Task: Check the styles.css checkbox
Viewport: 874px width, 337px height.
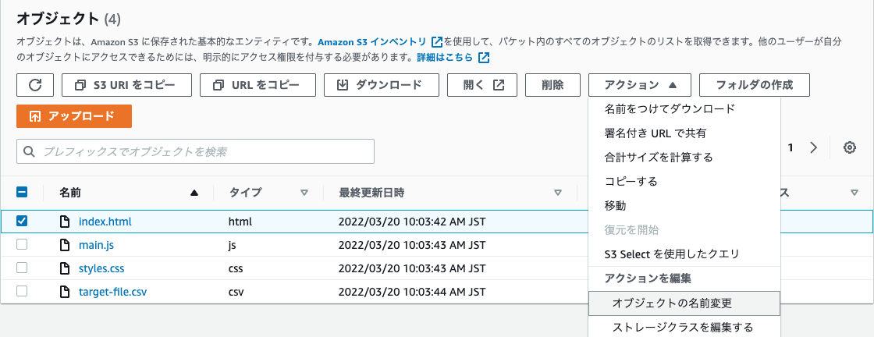Action: 22,268
